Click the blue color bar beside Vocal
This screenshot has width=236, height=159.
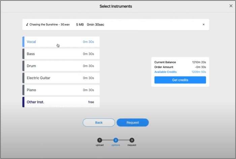coord(23,42)
